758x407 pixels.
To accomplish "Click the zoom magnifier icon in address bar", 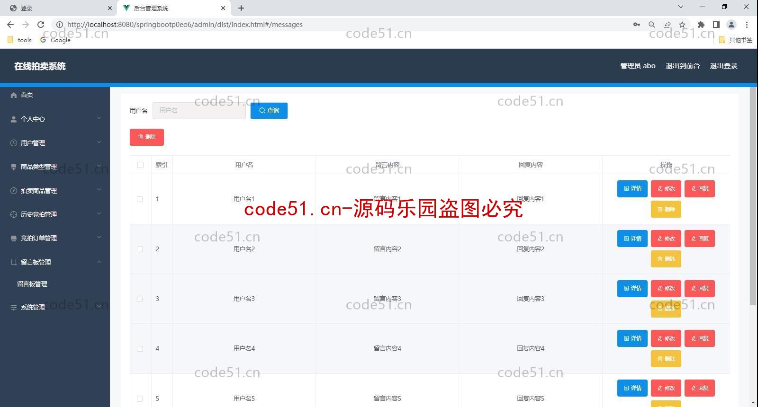I will point(652,25).
